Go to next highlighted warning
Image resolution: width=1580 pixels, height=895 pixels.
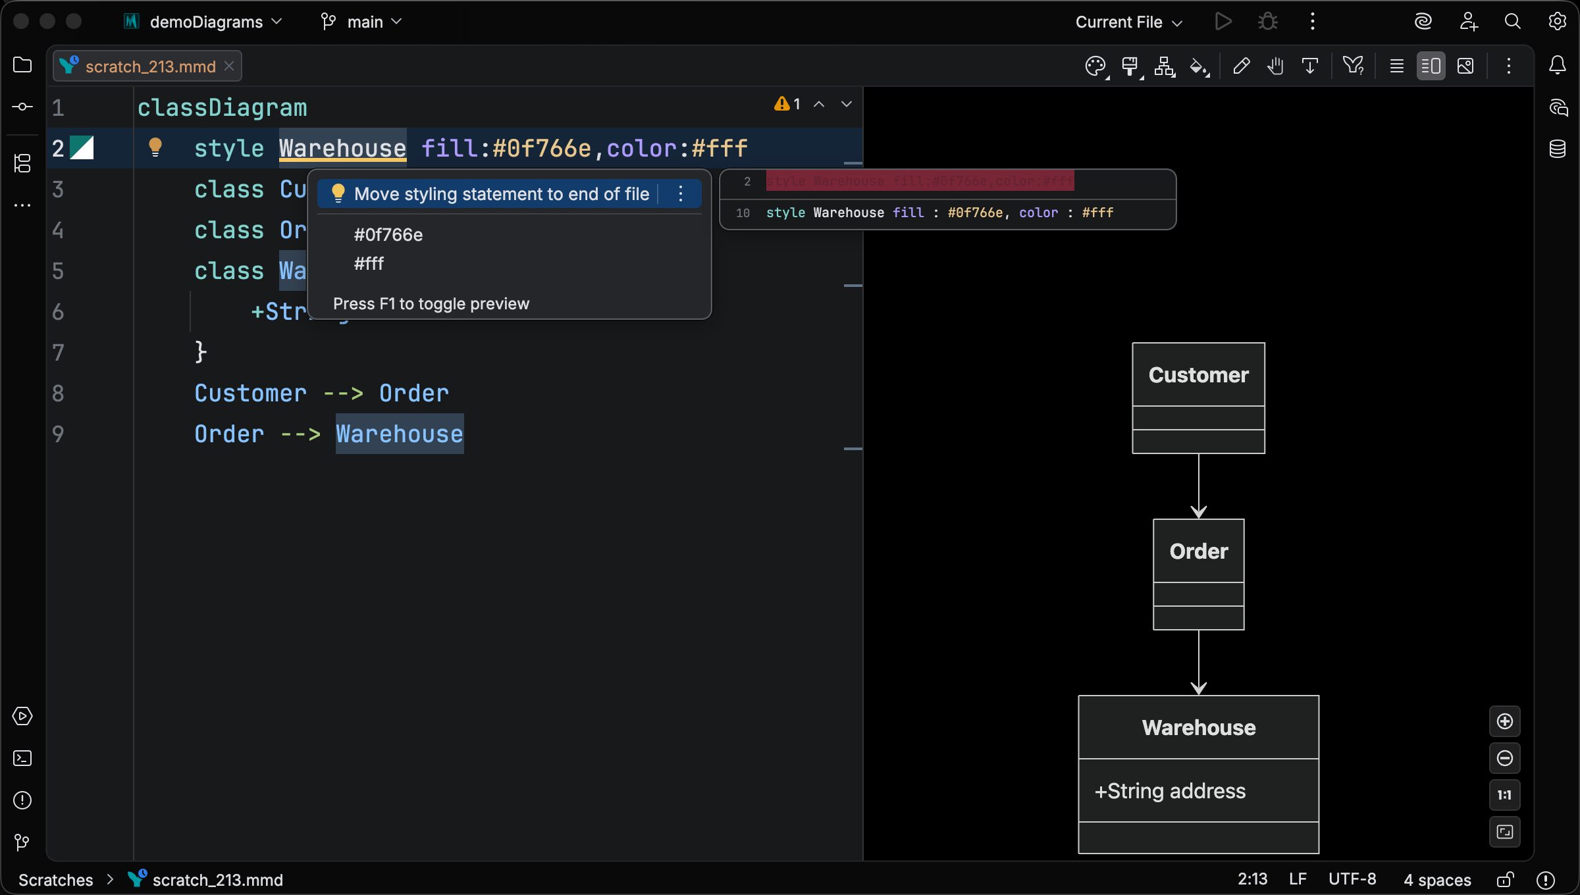[x=847, y=104]
